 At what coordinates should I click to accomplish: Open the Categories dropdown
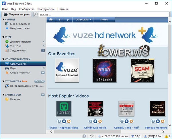83,20
